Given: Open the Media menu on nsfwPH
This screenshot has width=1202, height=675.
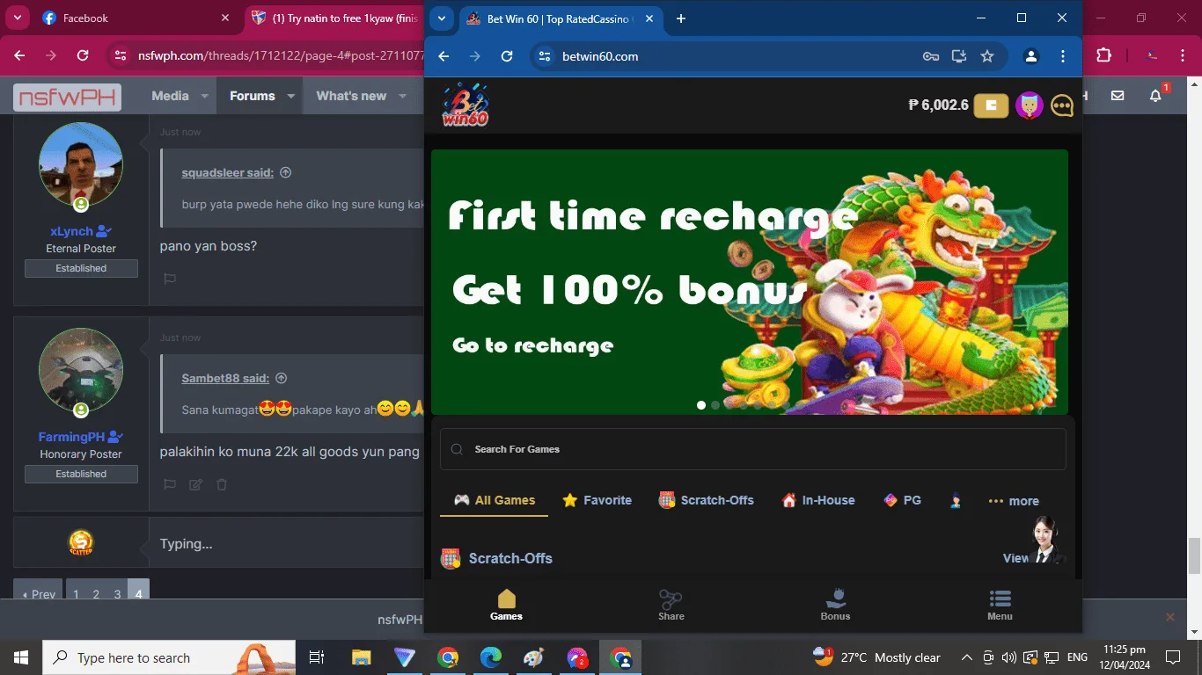Looking at the screenshot, I should [170, 96].
